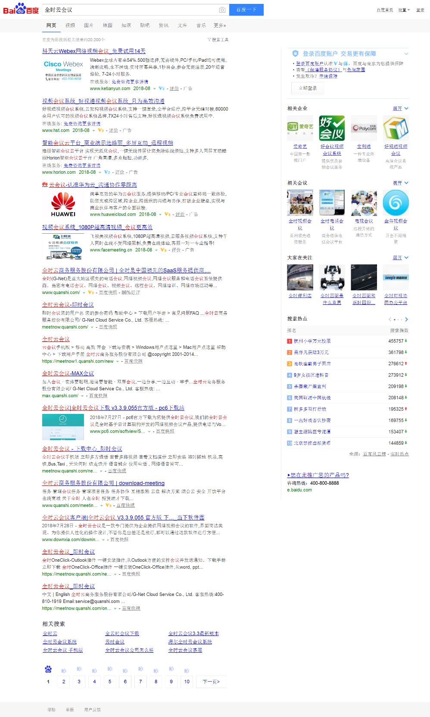
Task: Open the 设置 dropdown in the header
Action: coord(404,10)
